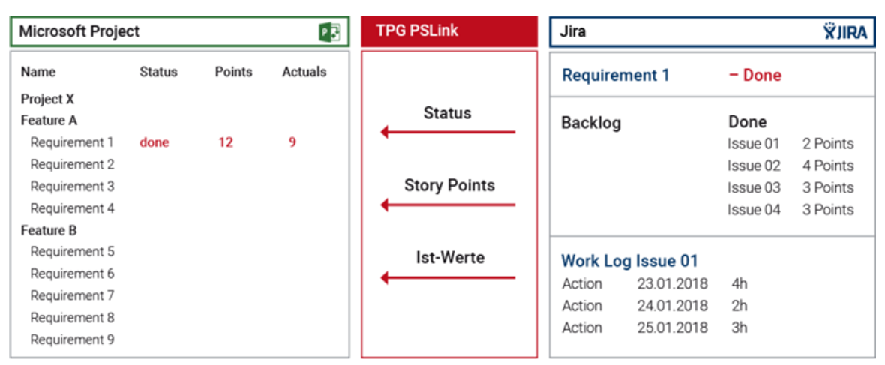
Task: Click the Ist-Werte red arrow
Action: click(448, 278)
